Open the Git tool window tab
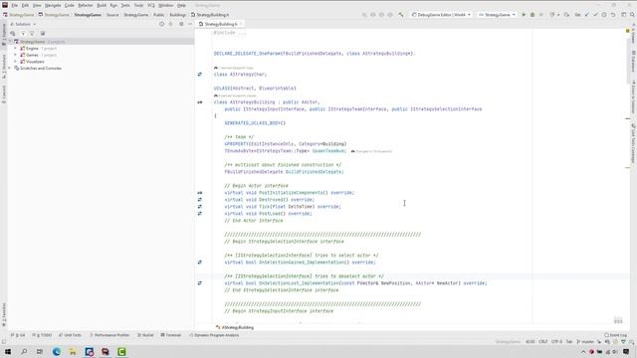 click(x=18, y=335)
